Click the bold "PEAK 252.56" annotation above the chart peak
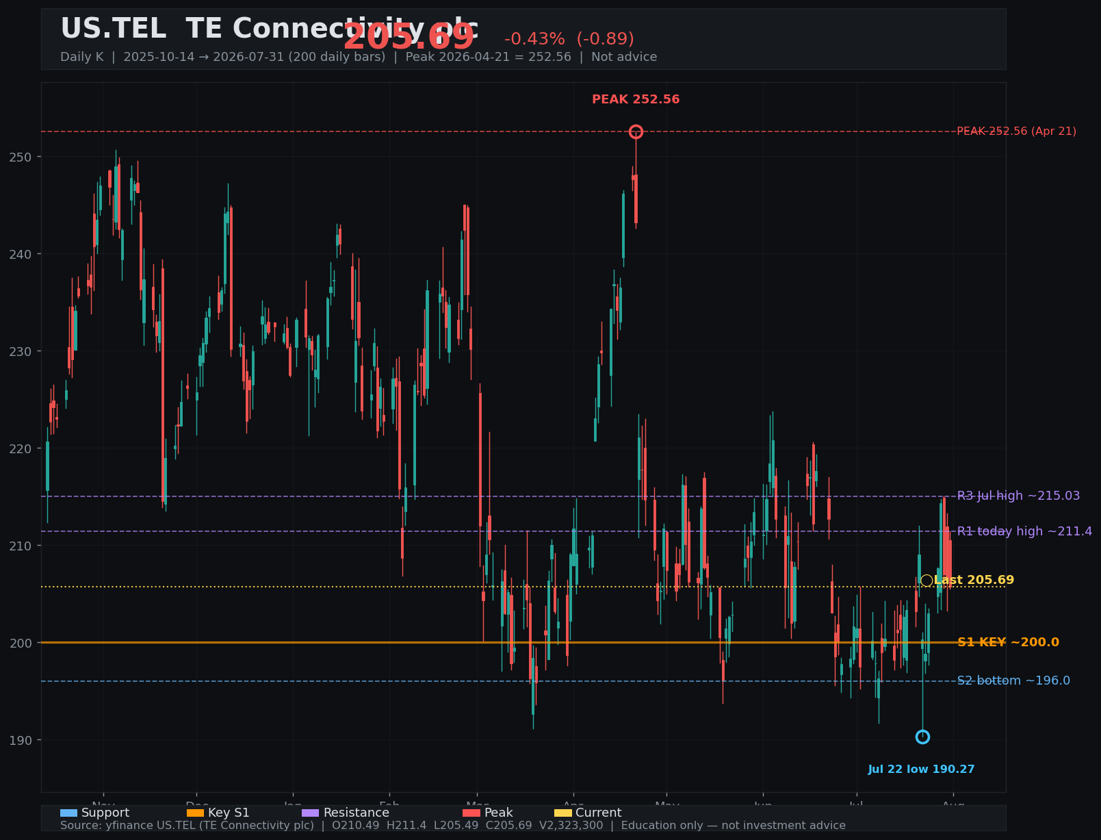Image resolution: width=1101 pixels, height=840 pixels. tap(636, 99)
